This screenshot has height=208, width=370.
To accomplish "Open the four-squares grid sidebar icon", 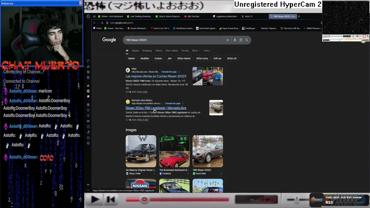I will (x=88, y=105).
